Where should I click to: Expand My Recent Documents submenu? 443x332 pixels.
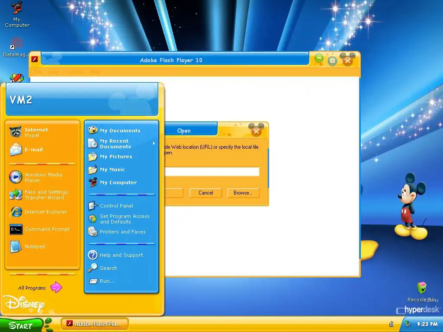(122, 144)
